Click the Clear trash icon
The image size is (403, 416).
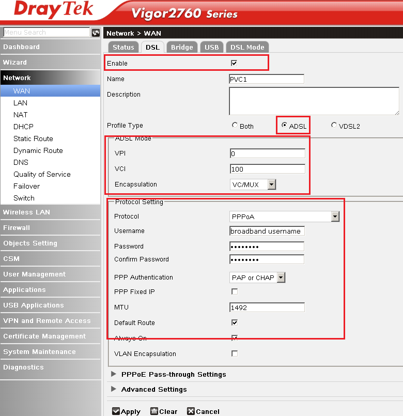(x=154, y=411)
